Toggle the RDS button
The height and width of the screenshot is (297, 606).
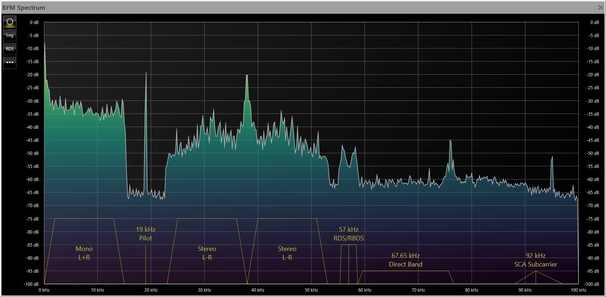click(10, 49)
